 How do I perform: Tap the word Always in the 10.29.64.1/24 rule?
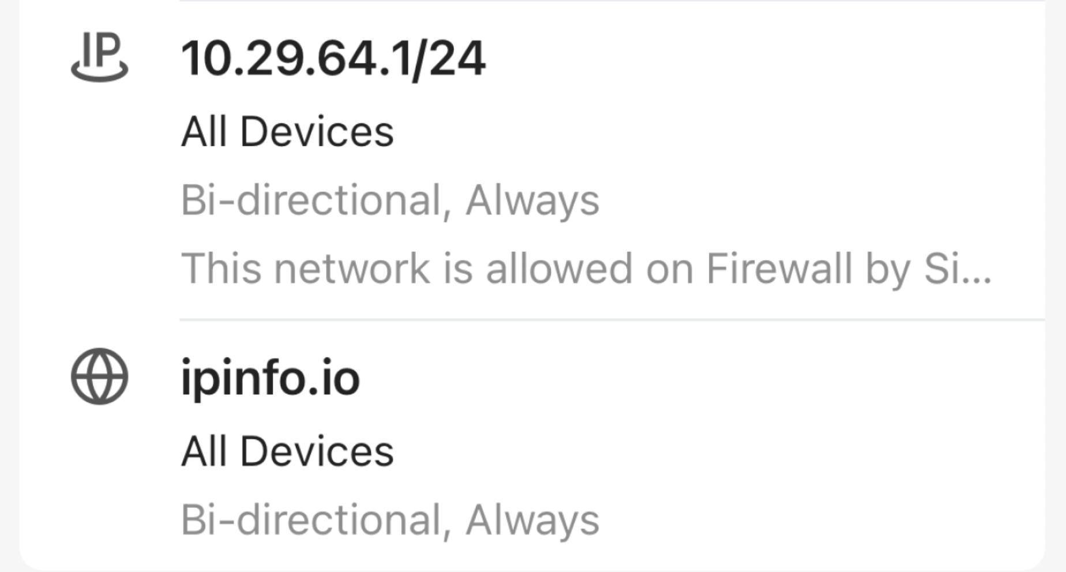pyautogui.click(x=532, y=201)
